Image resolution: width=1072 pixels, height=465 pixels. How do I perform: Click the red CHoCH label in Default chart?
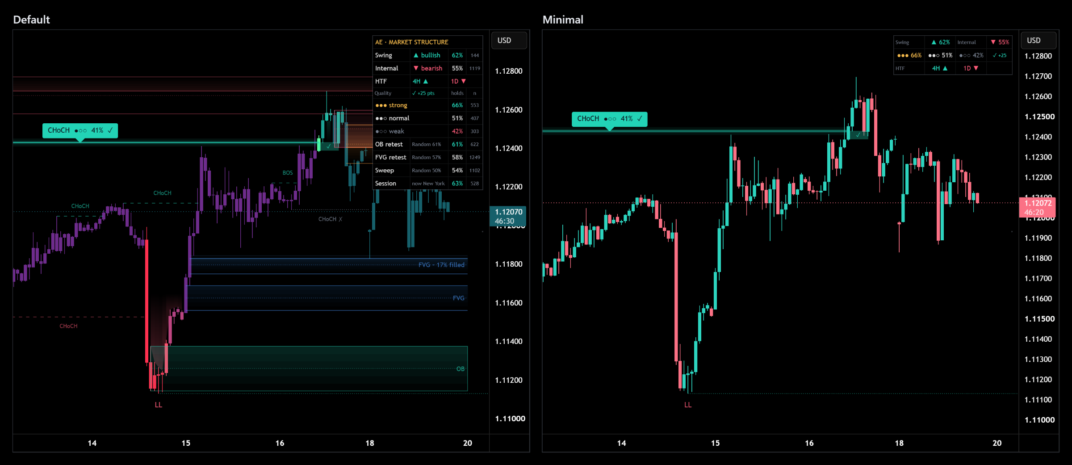[x=68, y=327]
